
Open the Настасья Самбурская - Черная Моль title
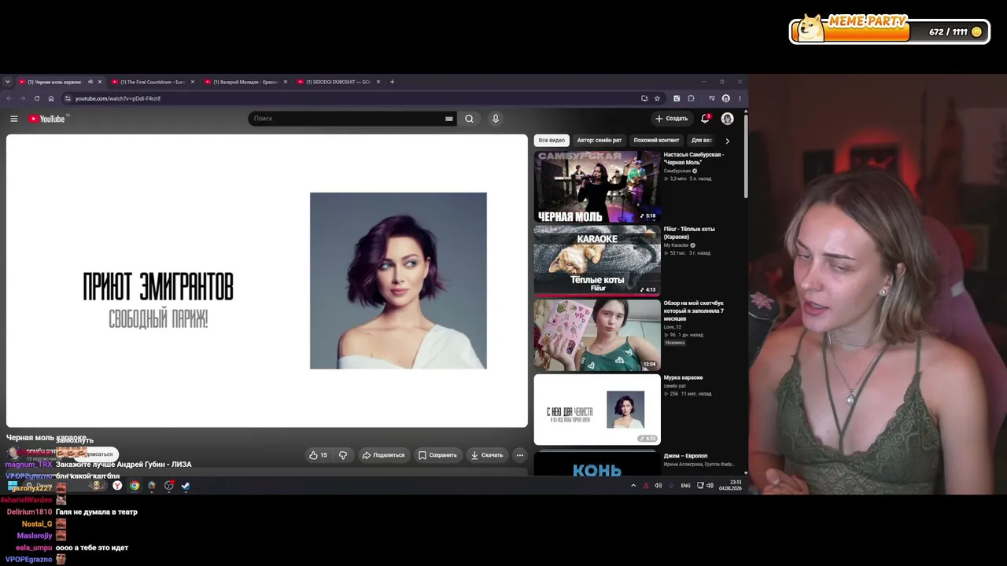coord(694,158)
